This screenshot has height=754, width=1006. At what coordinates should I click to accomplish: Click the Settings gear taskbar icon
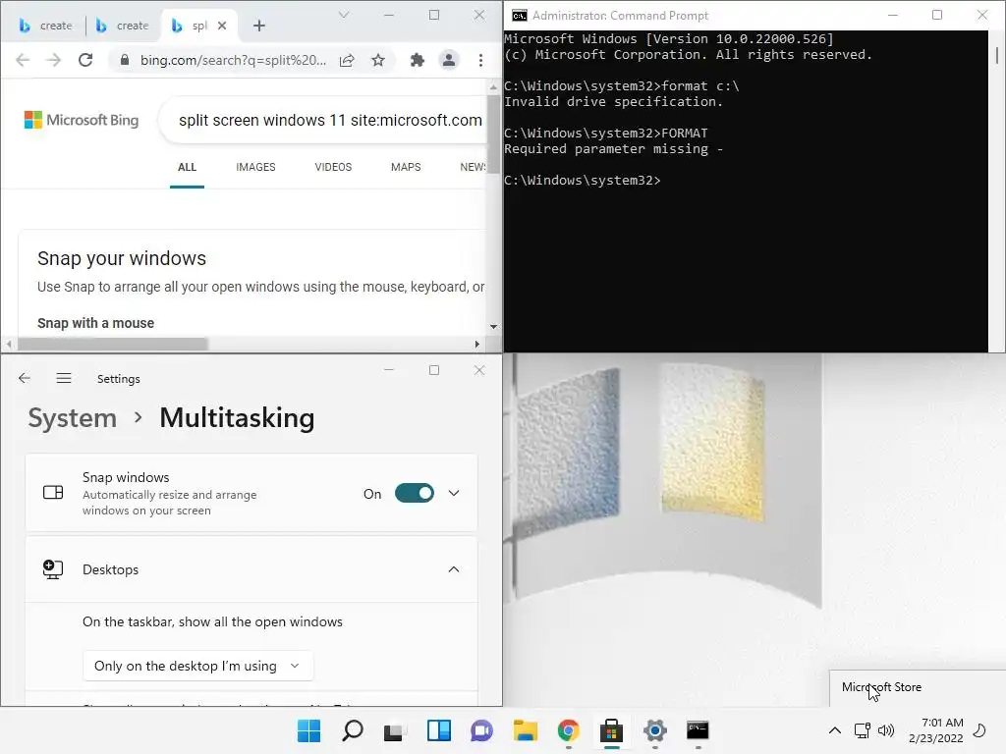pos(655,730)
